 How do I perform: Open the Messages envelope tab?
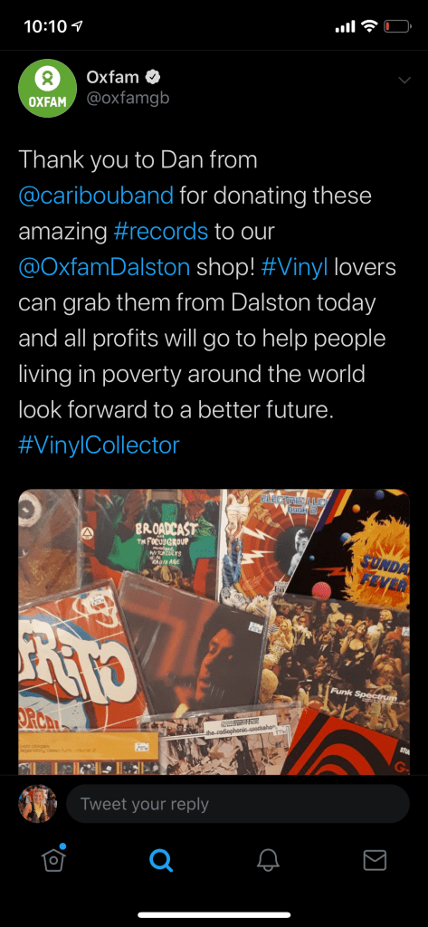[x=375, y=860]
